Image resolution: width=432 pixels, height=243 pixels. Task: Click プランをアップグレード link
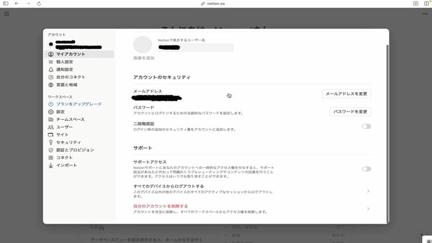click(x=79, y=104)
